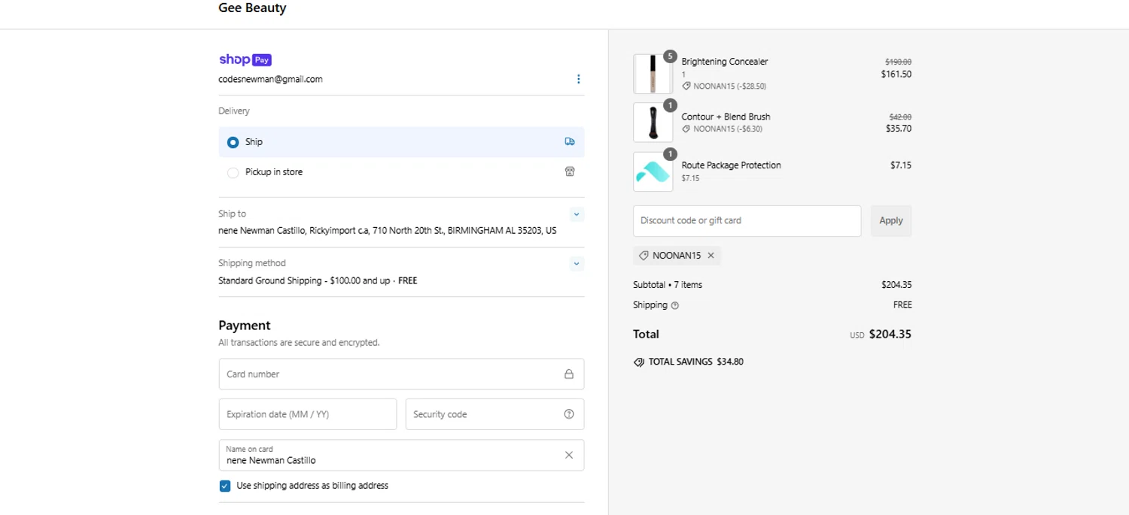This screenshot has height=515, width=1129.
Task: Click the Contour + Blend Brush product name
Action: [726, 117]
